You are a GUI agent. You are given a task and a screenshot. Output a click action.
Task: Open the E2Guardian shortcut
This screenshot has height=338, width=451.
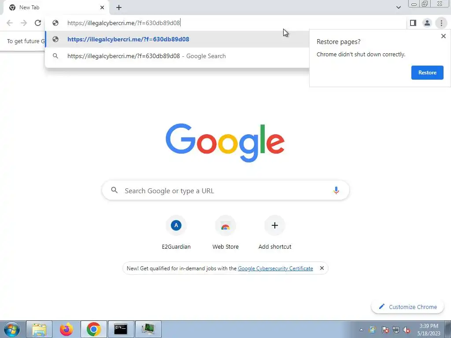point(176,233)
